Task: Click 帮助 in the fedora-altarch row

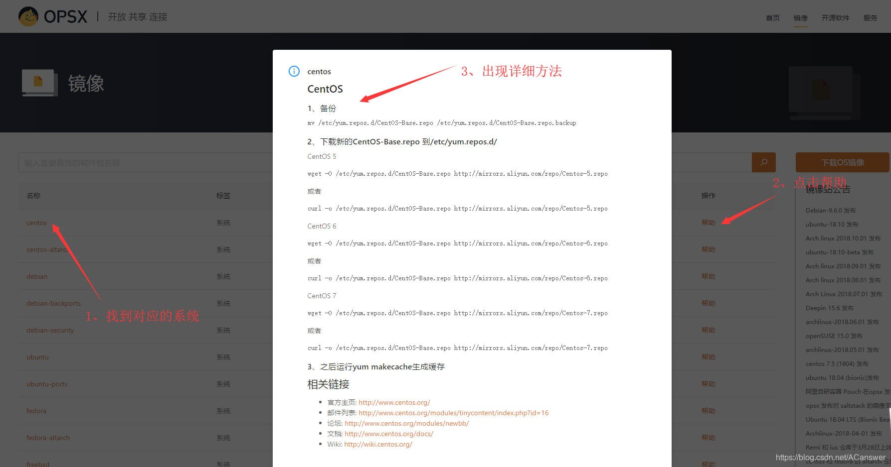Action: (x=709, y=438)
